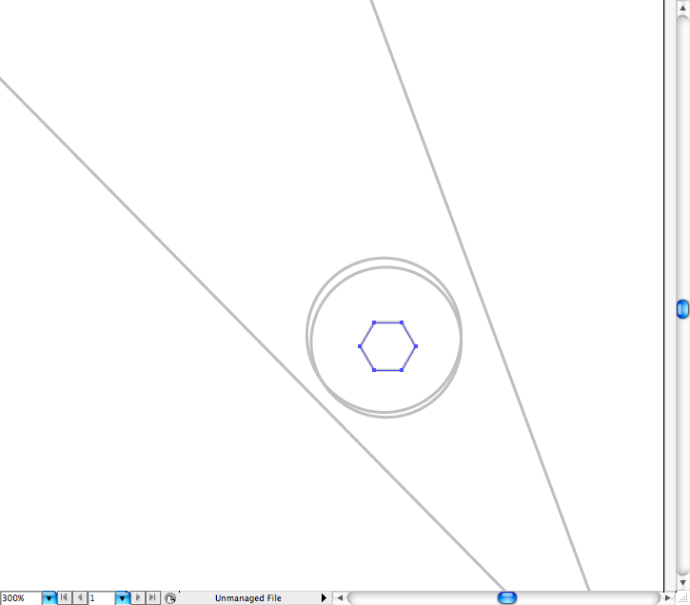
Task: Open the zoom percentage dropdown
Action: point(49,598)
